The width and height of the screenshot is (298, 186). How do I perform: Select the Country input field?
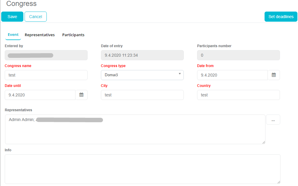[x=238, y=95]
